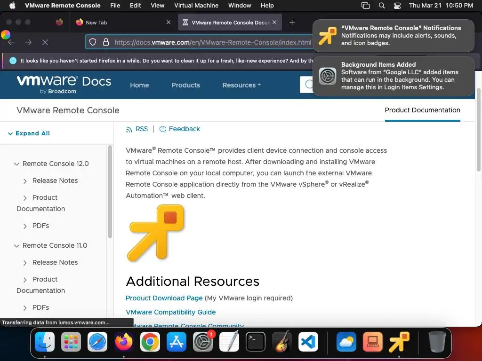Open Finder from the Dock
The width and height of the screenshot is (482, 361).
click(x=45, y=342)
